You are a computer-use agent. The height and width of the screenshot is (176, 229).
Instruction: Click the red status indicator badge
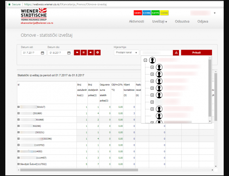[138, 12]
